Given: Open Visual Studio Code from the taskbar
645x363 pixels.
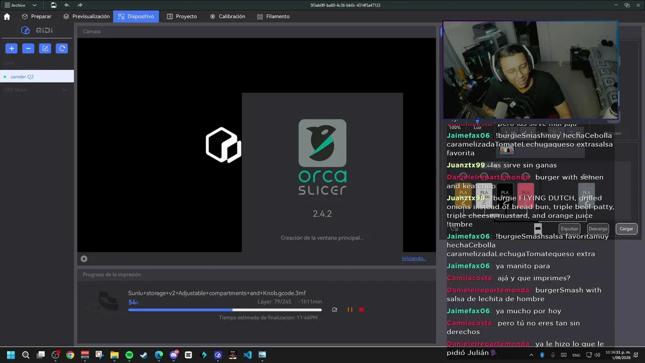Looking at the screenshot, I should [247, 355].
